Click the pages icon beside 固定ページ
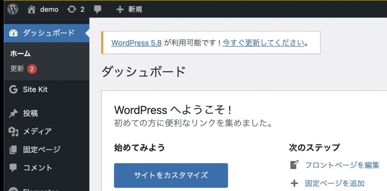The width and height of the screenshot is (387, 191). 13,149
